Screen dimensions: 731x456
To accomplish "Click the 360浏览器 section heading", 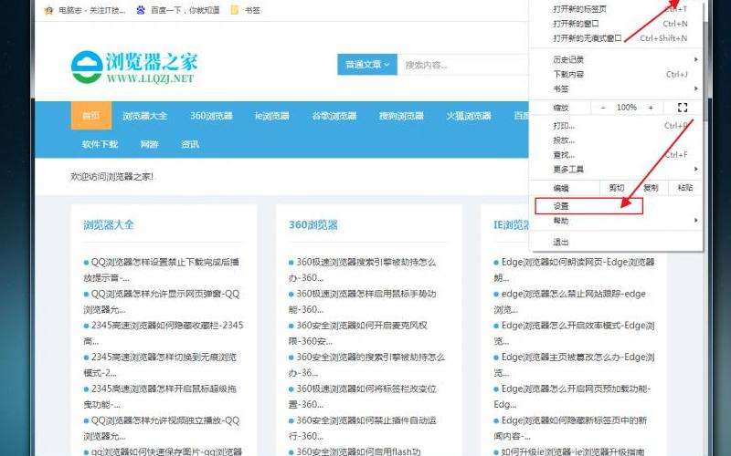I will coord(313,224).
